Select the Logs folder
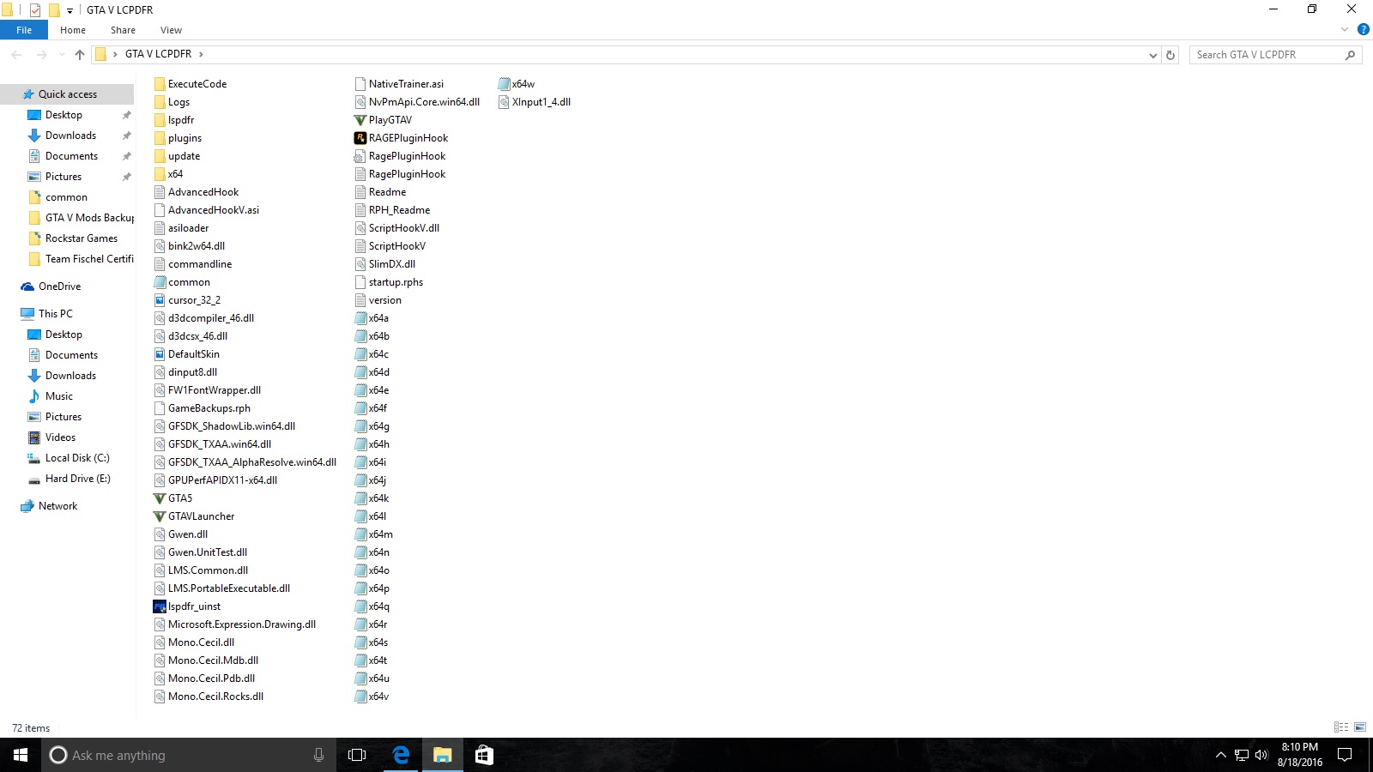Viewport: 1373px width, 772px height. 172,102
